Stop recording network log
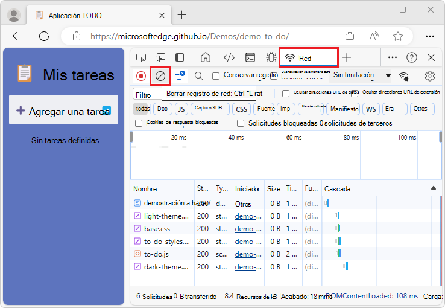 click(x=141, y=76)
